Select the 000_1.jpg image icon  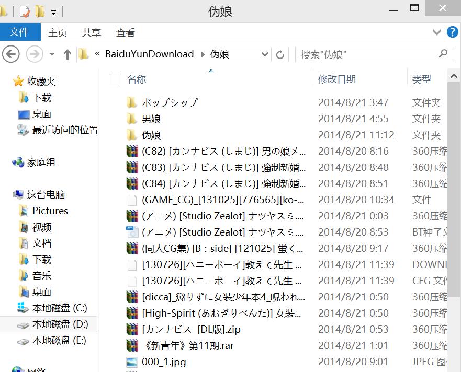point(132,362)
